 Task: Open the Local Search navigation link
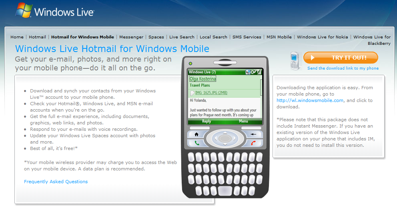click(213, 37)
